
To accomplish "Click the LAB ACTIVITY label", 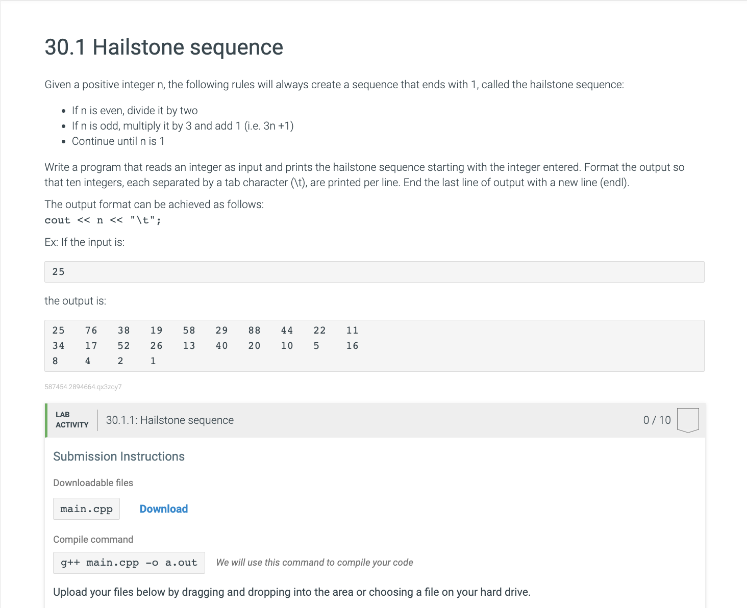I will click(71, 419).
